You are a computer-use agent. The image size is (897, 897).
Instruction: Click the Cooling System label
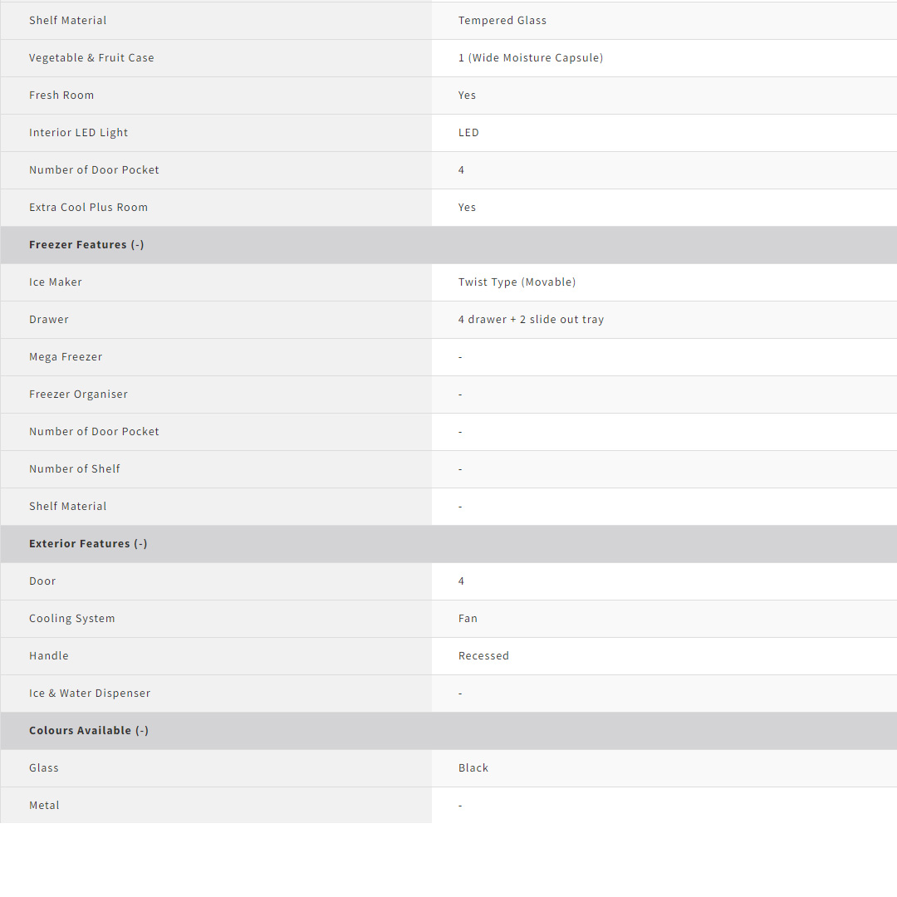tap(72, 619)
